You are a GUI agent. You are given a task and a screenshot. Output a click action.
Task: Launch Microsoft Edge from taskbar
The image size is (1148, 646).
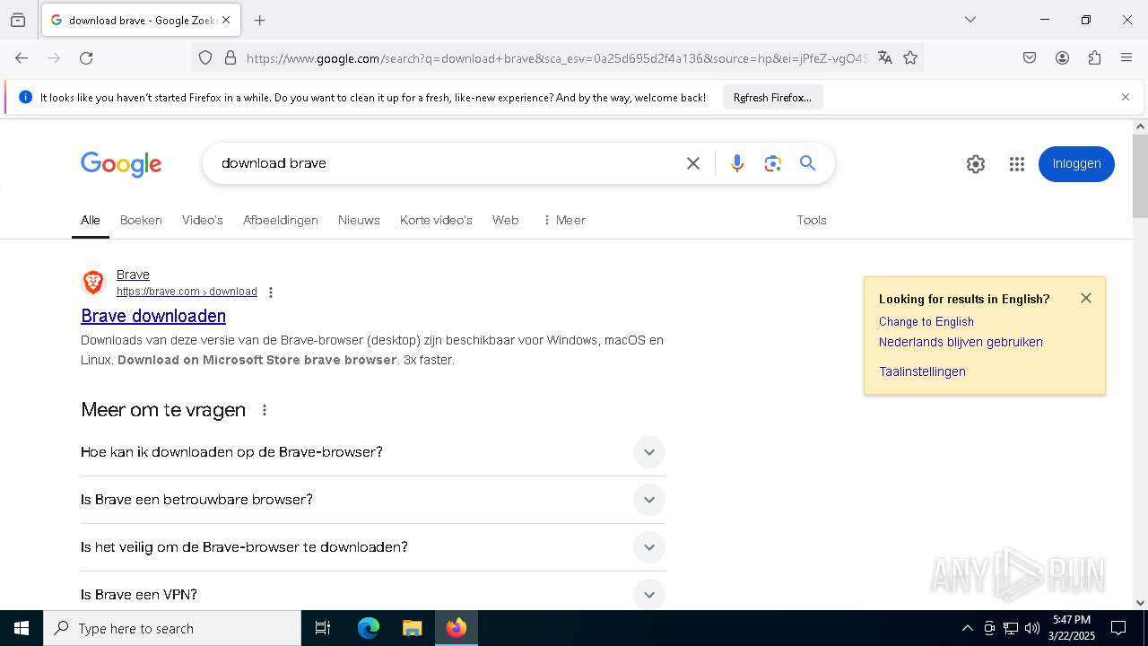tap(369, 628)
